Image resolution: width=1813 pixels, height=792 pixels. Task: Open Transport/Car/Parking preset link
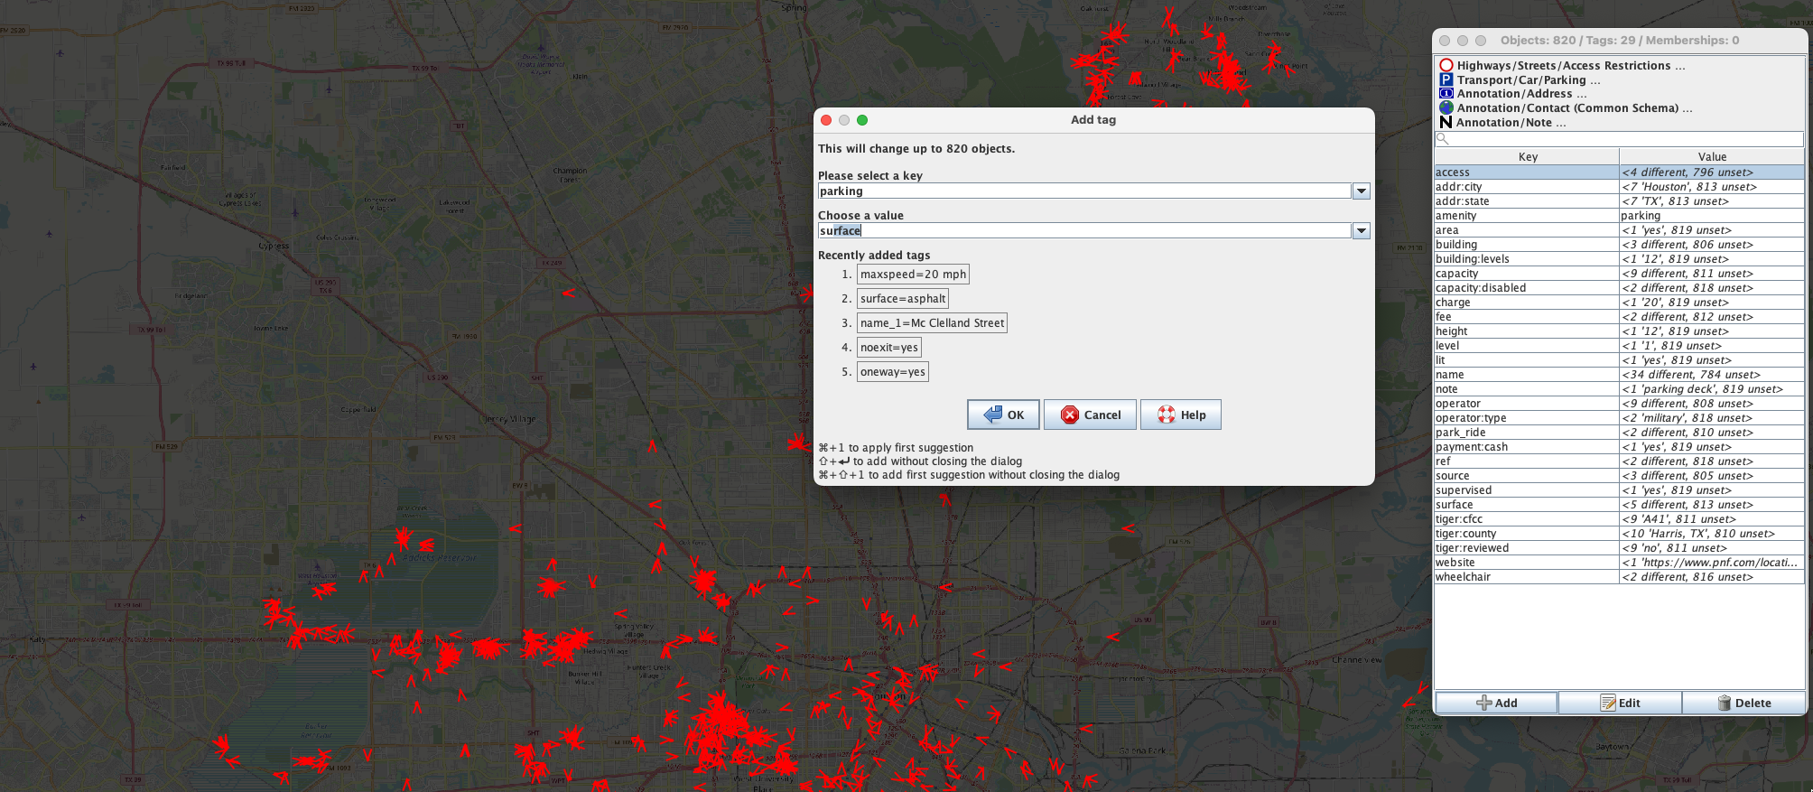click(1528, 80)
